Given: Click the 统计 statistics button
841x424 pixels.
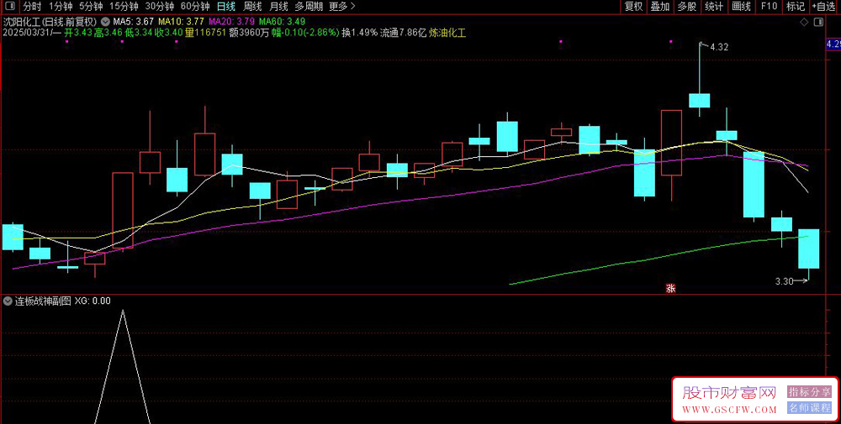Looking at the screenshot, I should click(x=713, y=7).
